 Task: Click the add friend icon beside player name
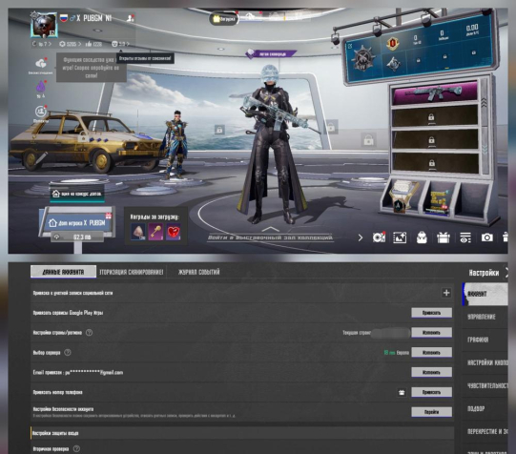pos(131,18)
